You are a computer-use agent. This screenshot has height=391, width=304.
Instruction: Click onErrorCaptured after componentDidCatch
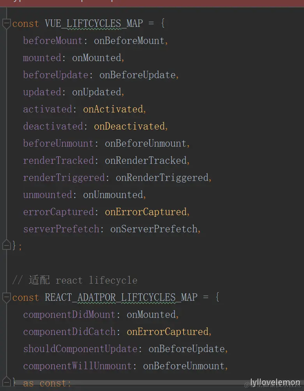[167, 332]
